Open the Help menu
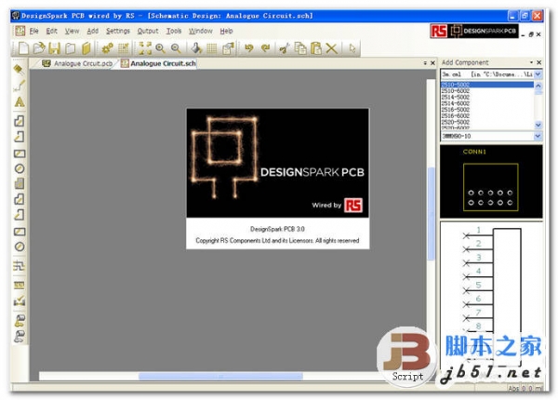Image resolution: width=558 pixels, height=400 pixels. [x=226, y=31]
